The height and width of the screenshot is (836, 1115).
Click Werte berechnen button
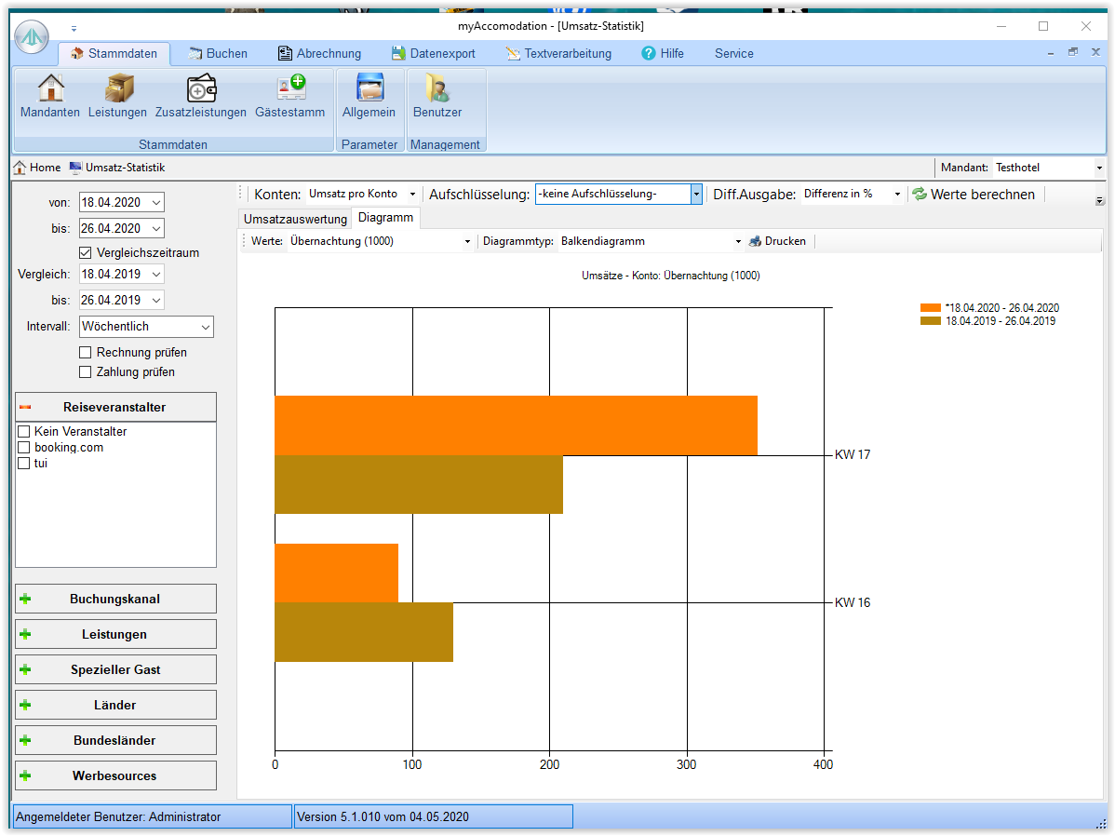tap(973, 195)
